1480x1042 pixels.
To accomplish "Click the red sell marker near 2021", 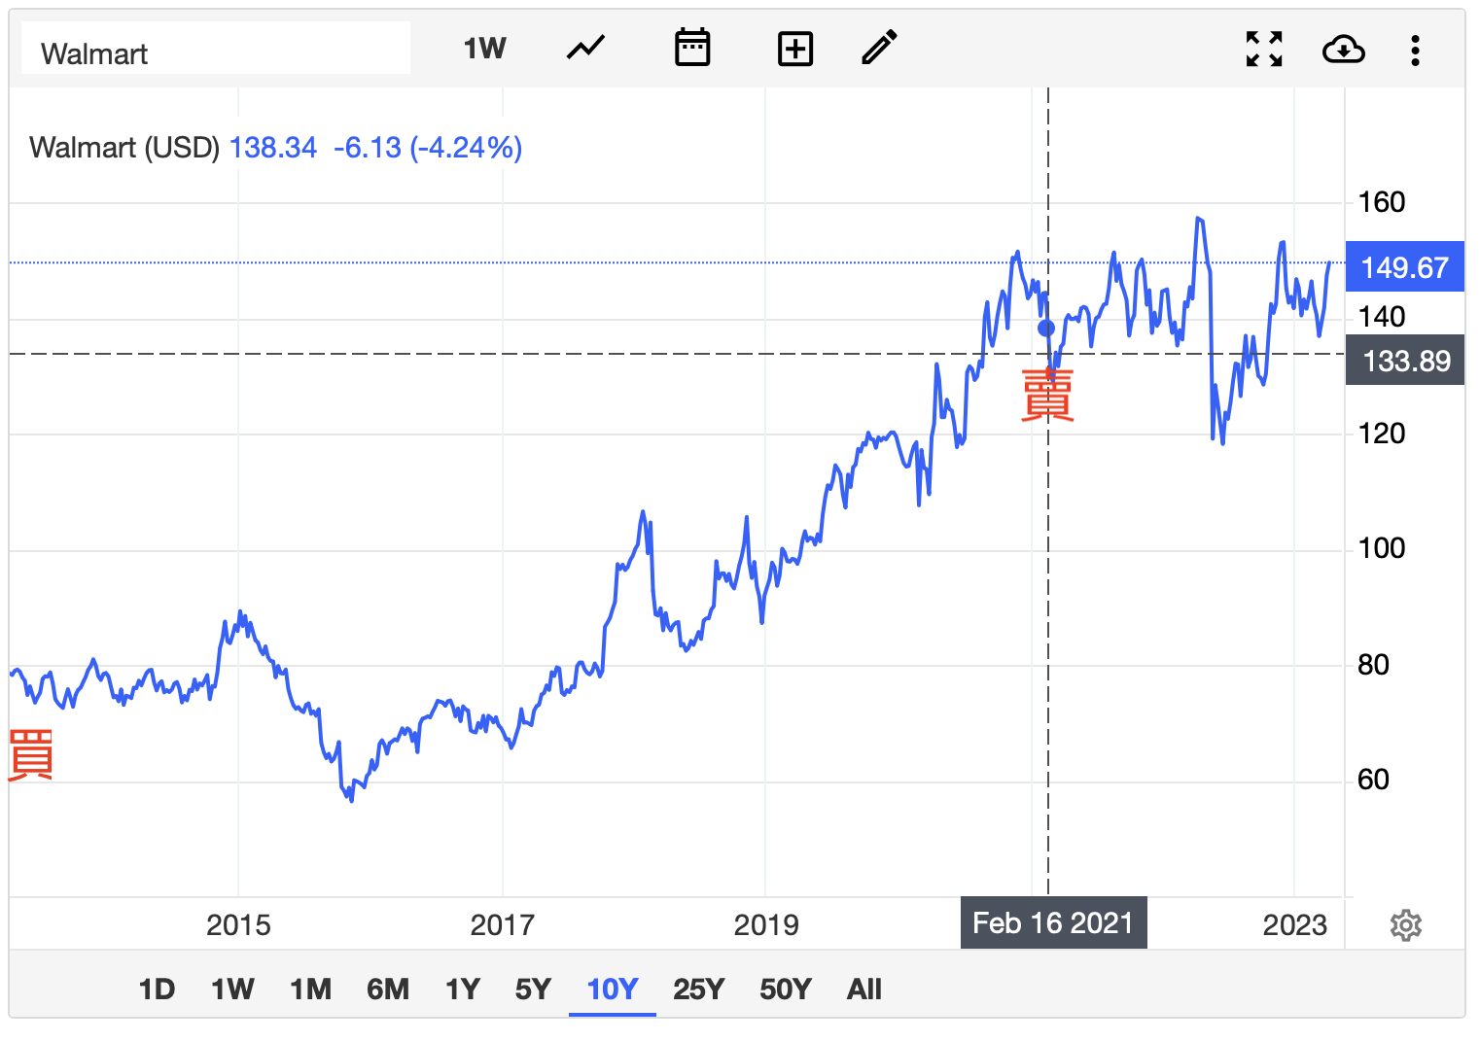I will pyautogui.click(x=1047, y=395).
